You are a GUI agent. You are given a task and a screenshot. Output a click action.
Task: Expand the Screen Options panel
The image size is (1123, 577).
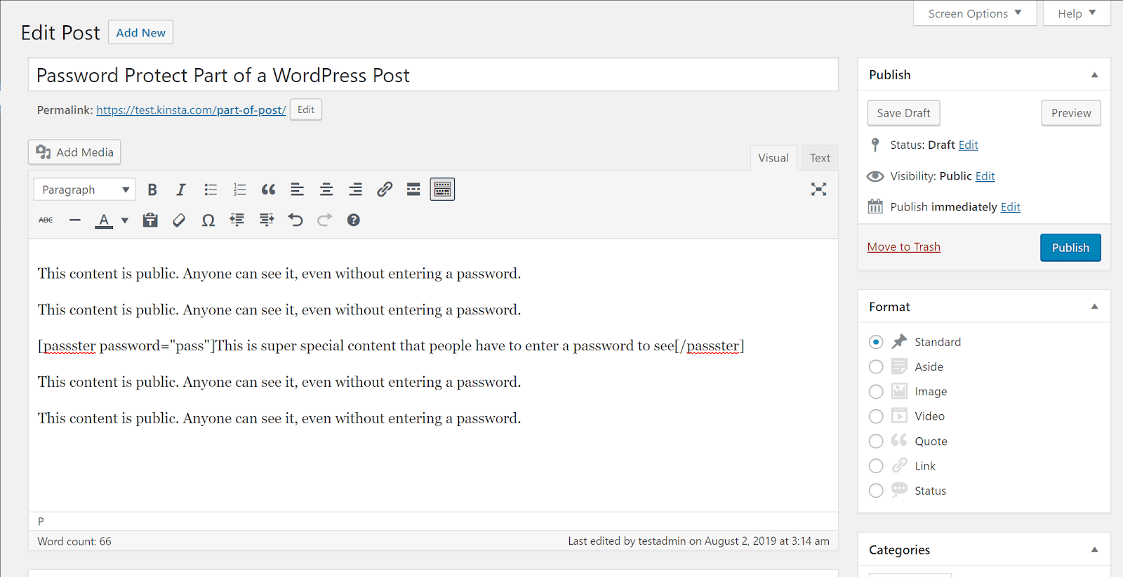coord(975,13)
